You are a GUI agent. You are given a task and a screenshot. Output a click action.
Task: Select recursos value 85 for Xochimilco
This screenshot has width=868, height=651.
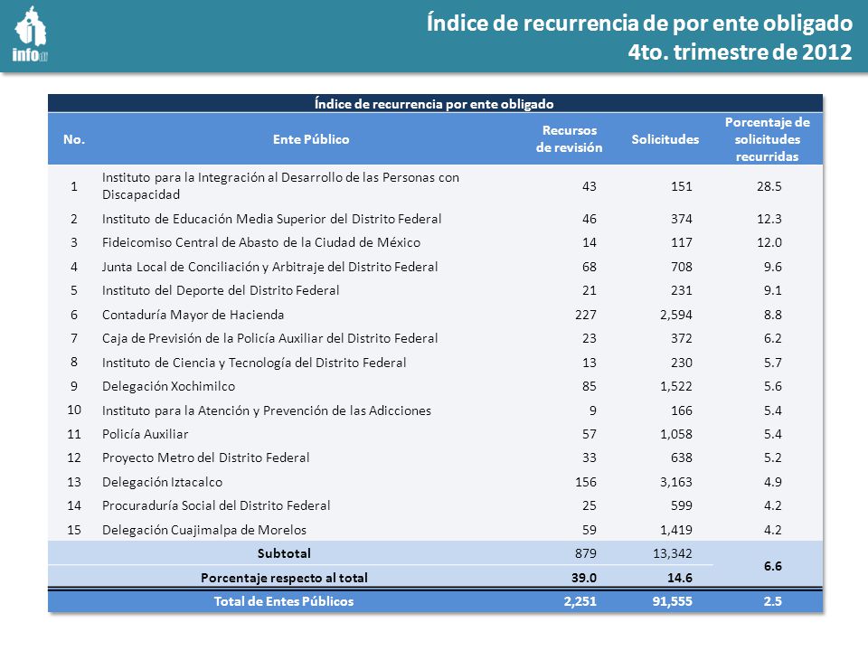(589, 386)
